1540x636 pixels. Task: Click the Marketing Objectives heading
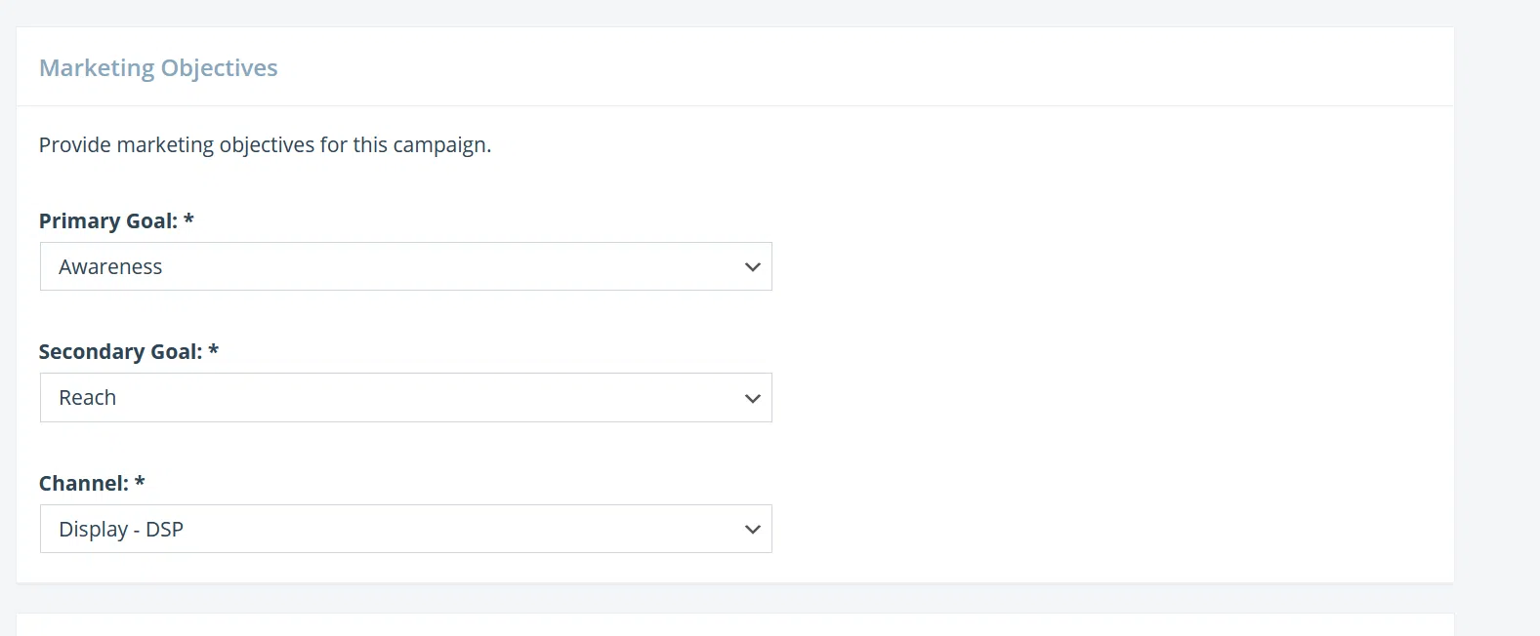pyautogui.click(x=158, y=68)
